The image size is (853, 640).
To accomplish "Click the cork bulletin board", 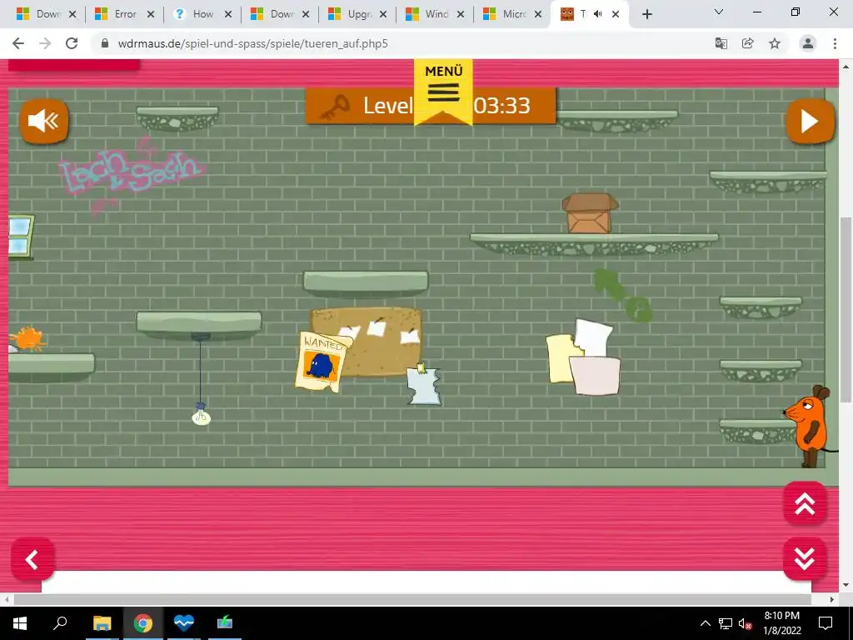I will point(376,340).
